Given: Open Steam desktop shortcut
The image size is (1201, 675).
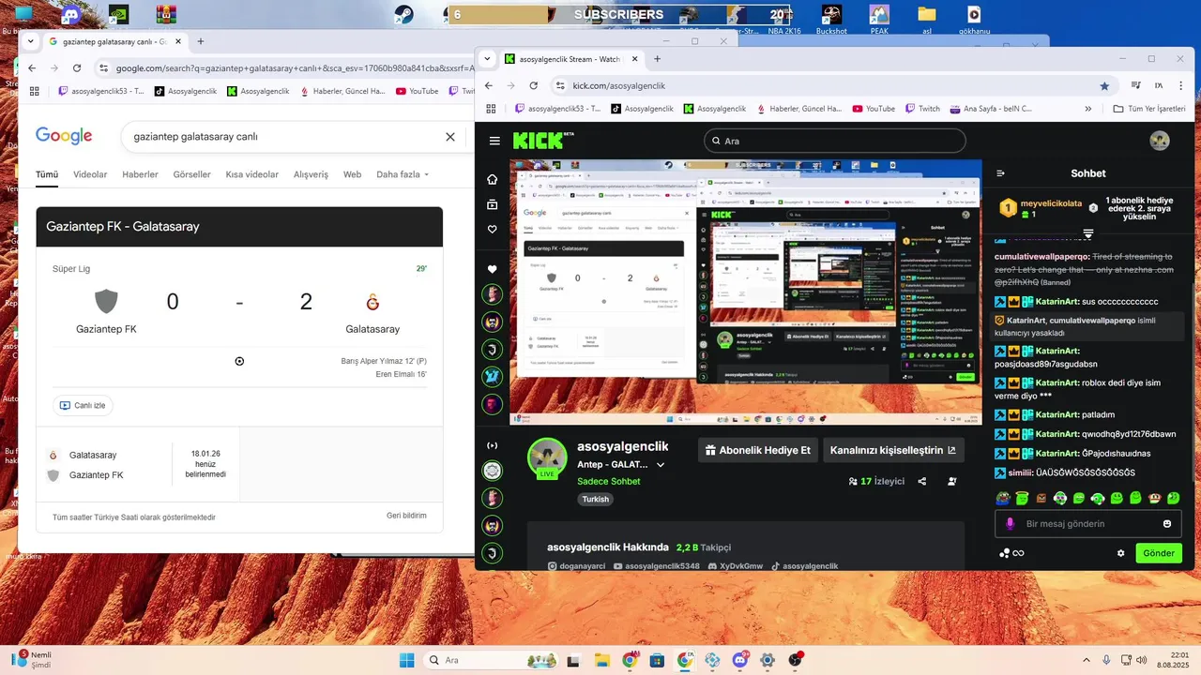Looking at the screenshot, I should [403, 14].
